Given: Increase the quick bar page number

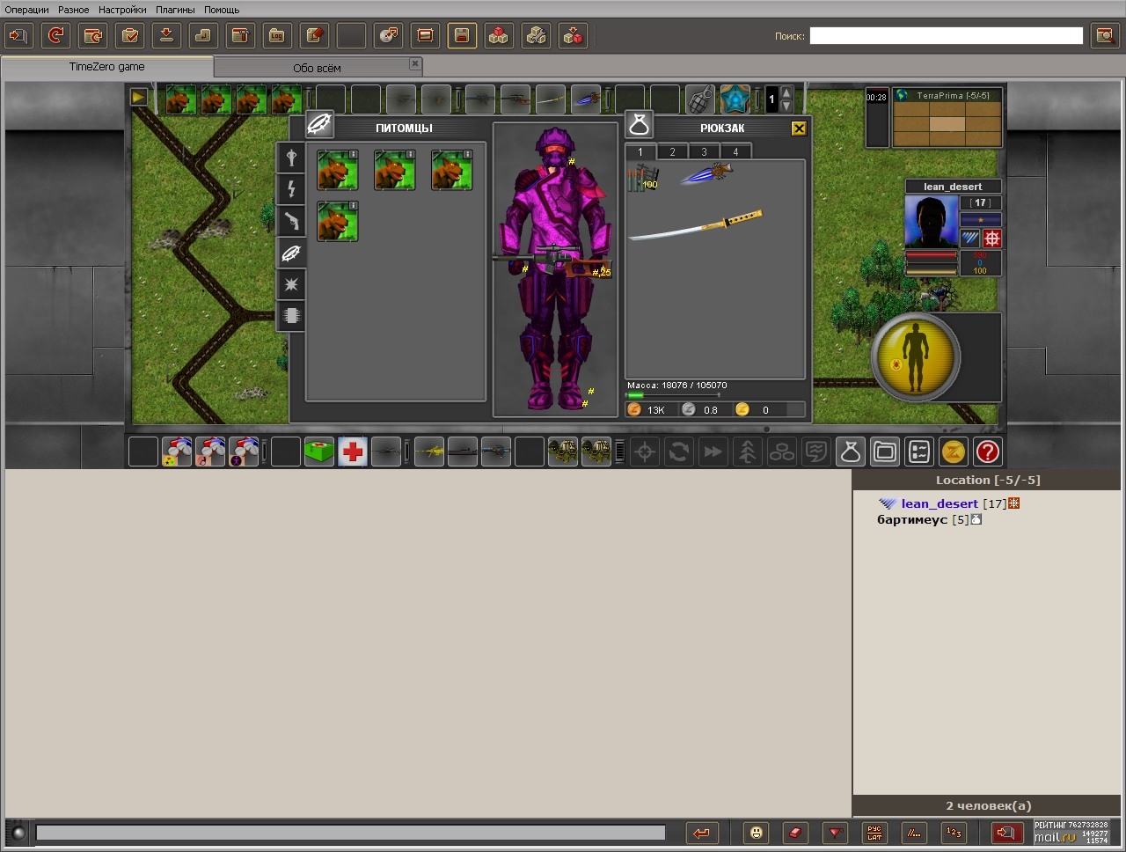Looking at the screenshot, I should point(786,92).
